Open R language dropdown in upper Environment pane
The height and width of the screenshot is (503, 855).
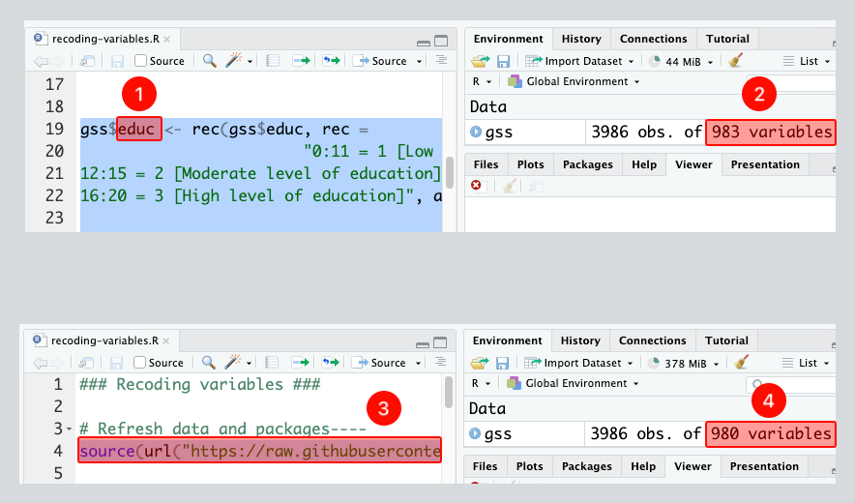(482, 82)
